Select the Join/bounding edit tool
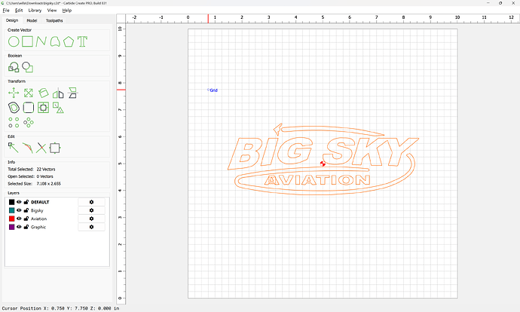520x312 pixels. click(x=55, y=148)
